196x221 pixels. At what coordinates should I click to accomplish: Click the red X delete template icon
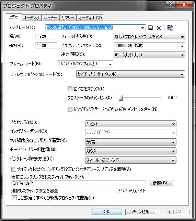159,28
